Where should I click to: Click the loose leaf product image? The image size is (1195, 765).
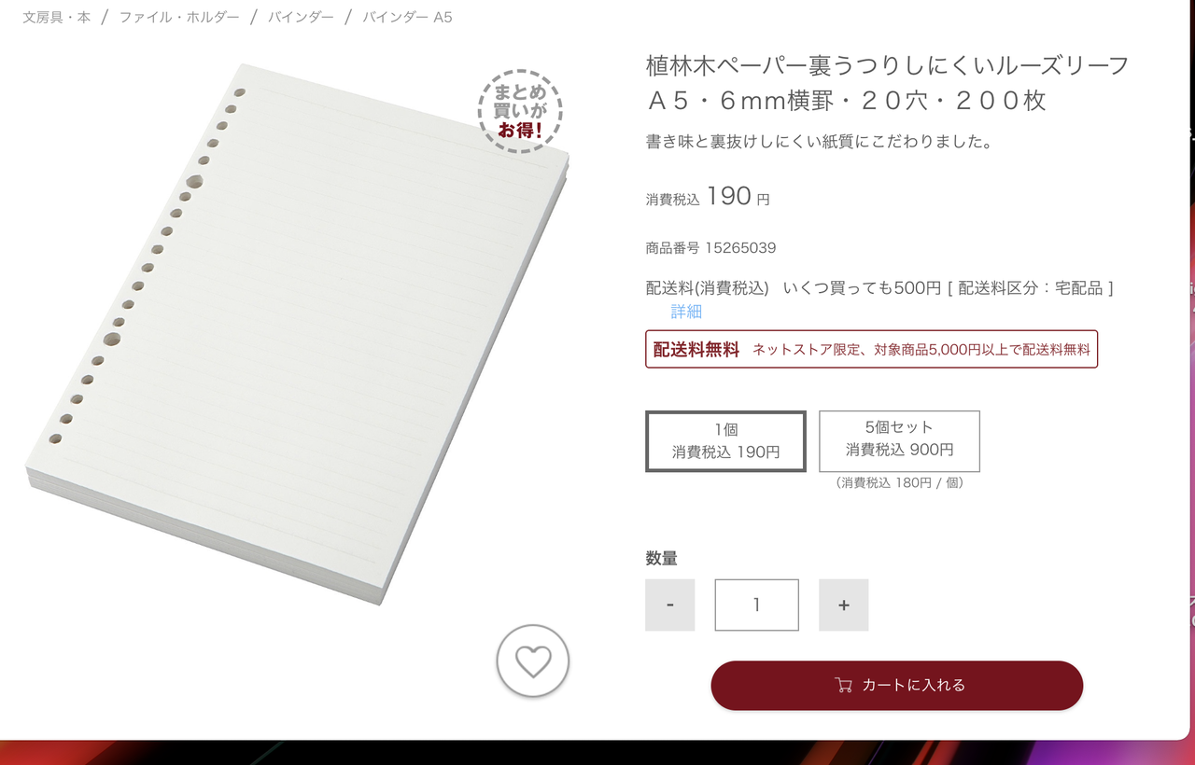click(297, 334)
